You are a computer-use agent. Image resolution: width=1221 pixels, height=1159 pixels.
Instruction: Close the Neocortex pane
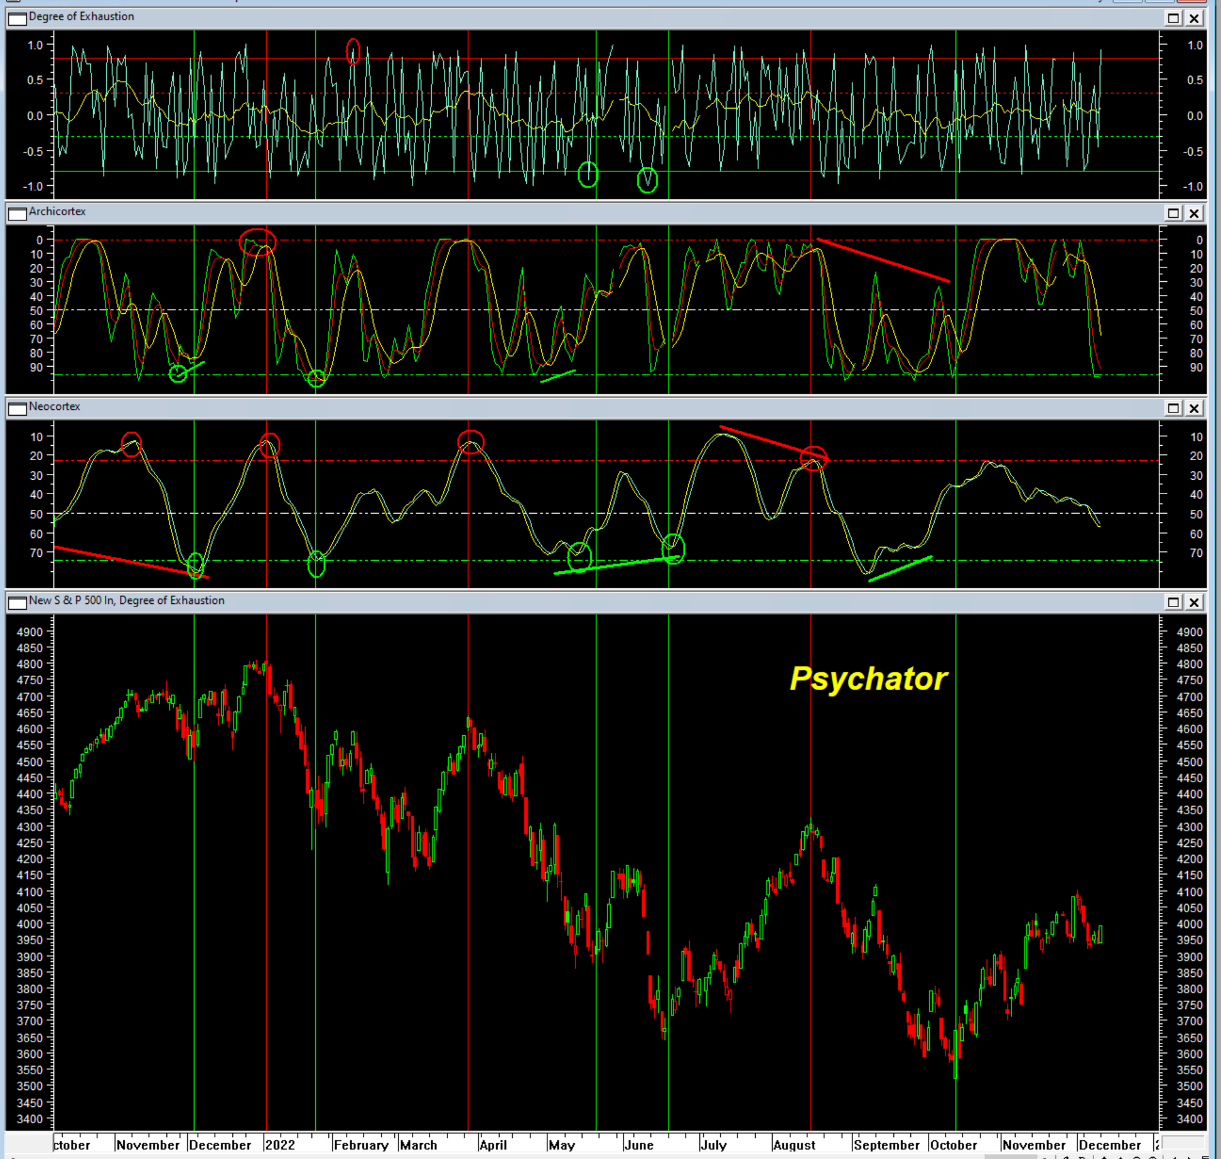1194,409
